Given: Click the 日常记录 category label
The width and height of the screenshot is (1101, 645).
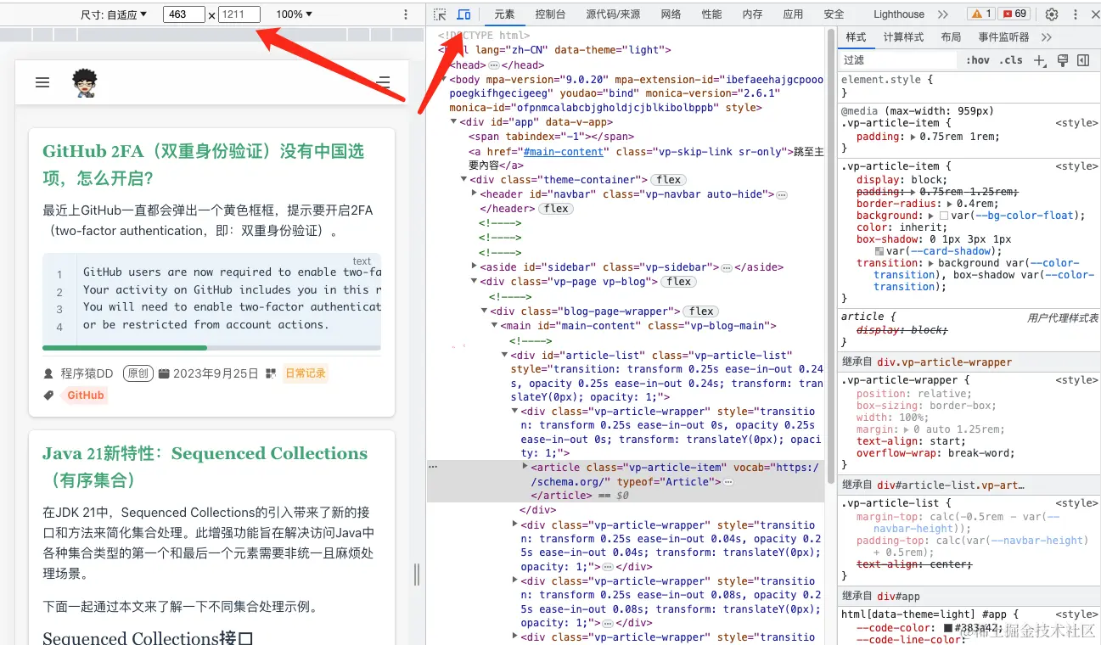Looking at the screenshot, I should [x=305, y=373].
